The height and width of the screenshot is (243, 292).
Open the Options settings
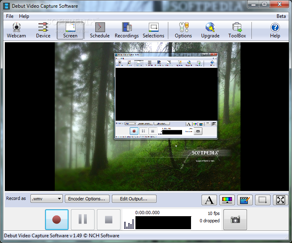click(x=183, y=30)
